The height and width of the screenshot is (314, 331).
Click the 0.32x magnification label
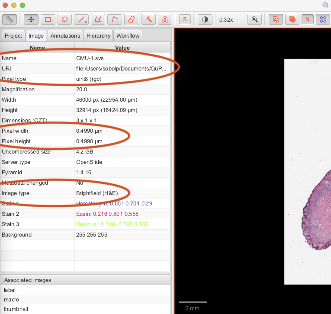tap(226, 19)
